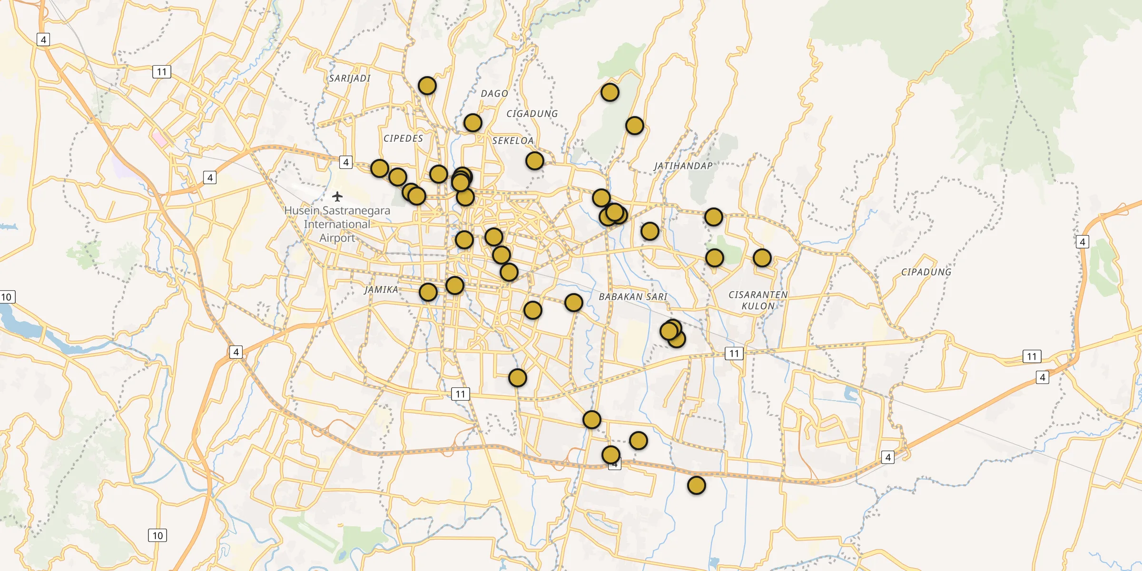Click the BABAKAN SARI label

(633, 296)
